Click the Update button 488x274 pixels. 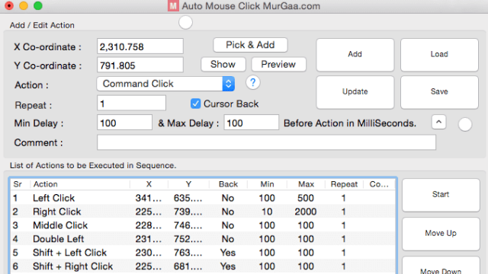(x=355, y=92)
